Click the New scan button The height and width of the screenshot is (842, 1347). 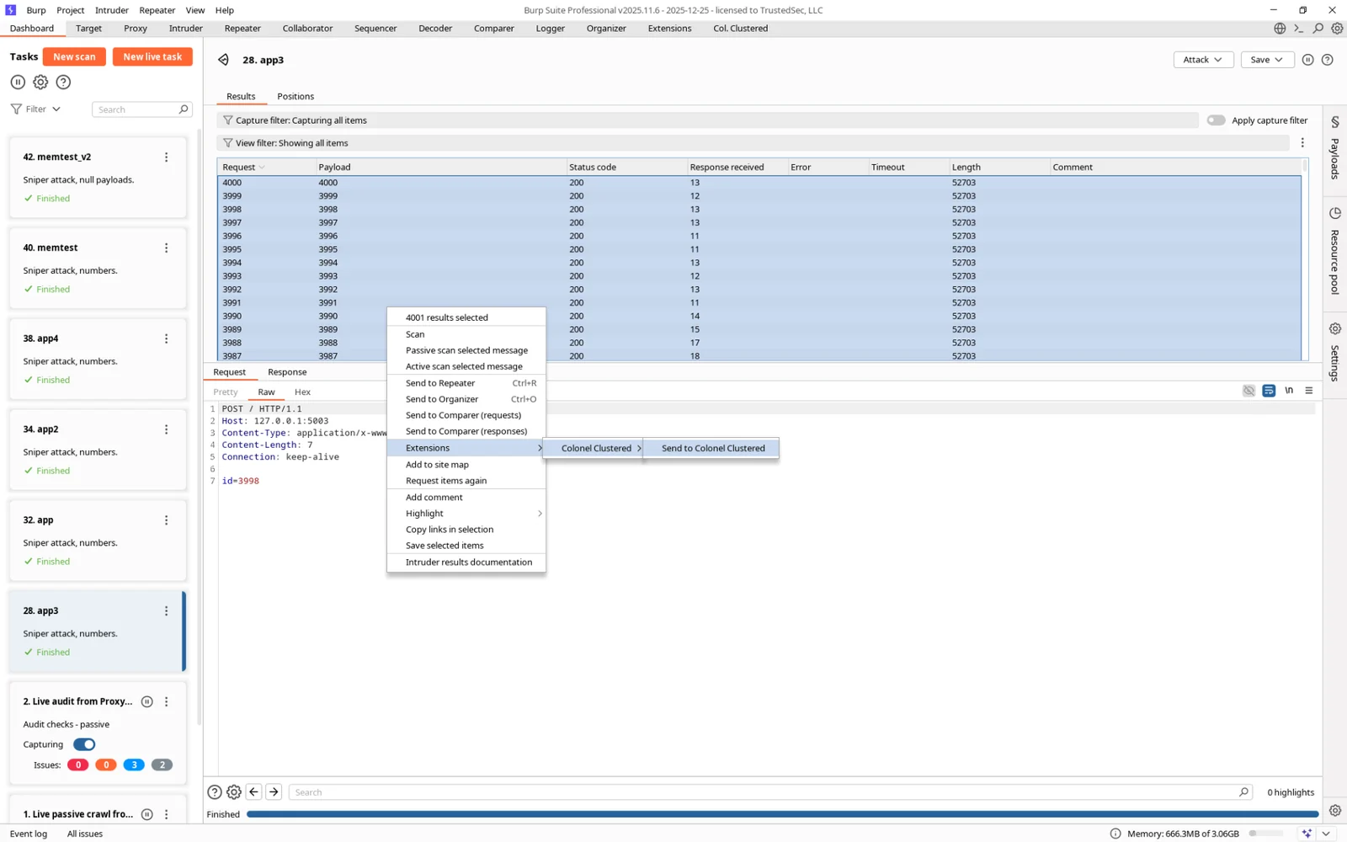(x=74, y=56)
